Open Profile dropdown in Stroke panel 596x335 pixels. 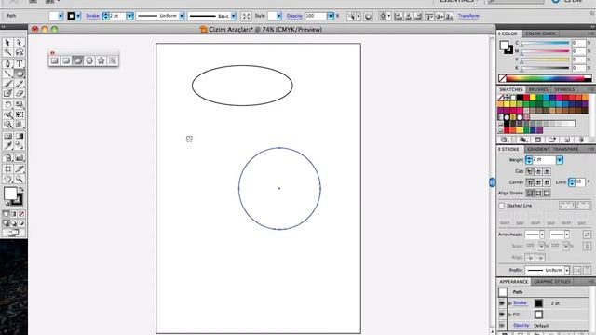[x=567, y=270]
